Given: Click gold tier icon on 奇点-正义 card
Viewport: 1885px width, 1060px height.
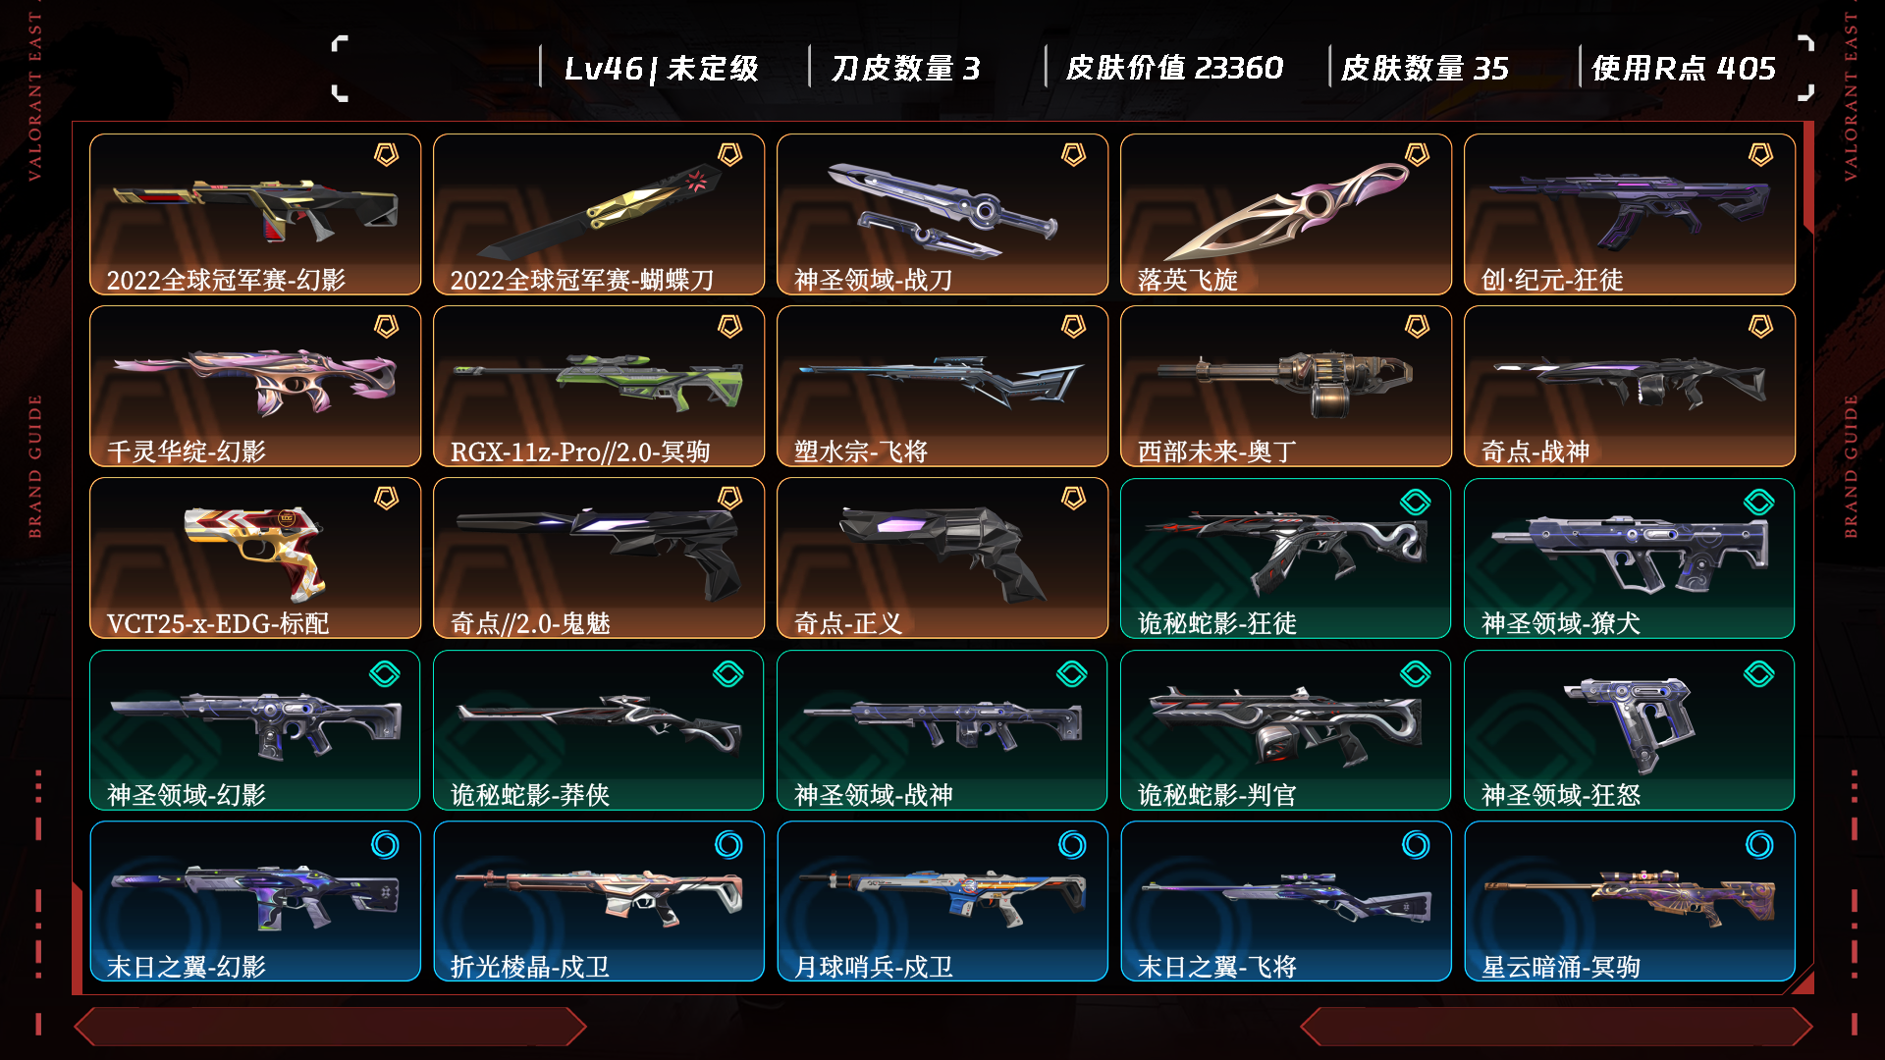Looking at the screenshot, I should (x=1073, y=499).
